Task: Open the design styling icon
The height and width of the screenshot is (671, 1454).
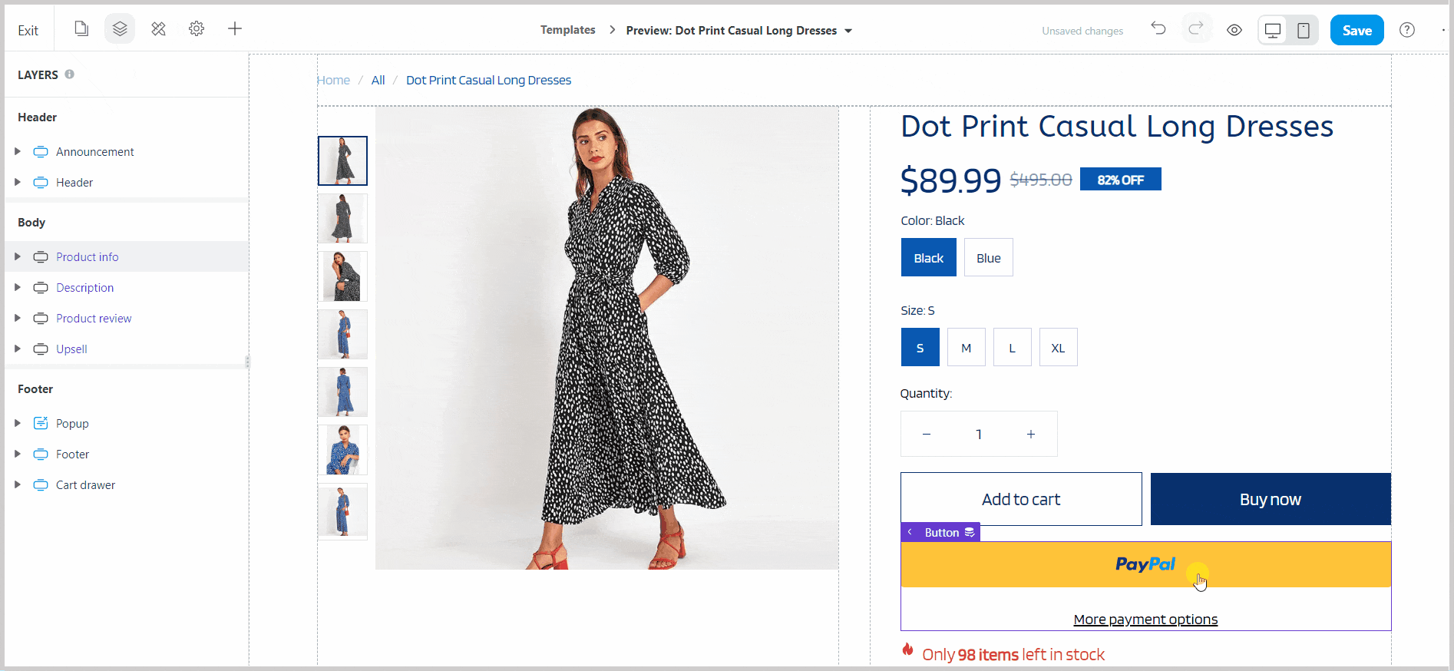Action: pos(158,29)
